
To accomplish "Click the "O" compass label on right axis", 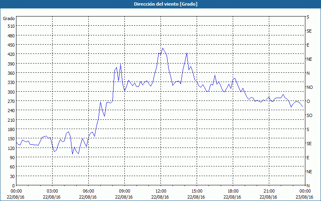I will (x=308, y=101).
